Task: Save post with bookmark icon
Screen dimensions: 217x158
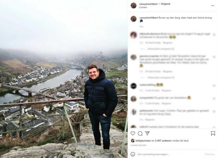Action: (x=213, y=133)
